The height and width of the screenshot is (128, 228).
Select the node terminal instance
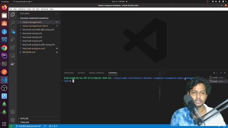pos(218,78)
